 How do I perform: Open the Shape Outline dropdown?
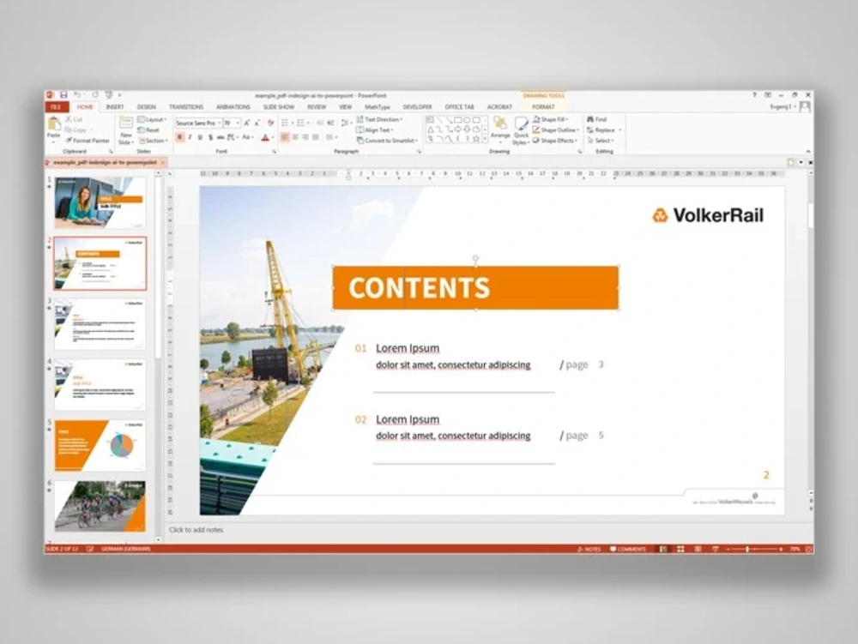point(556,130)
